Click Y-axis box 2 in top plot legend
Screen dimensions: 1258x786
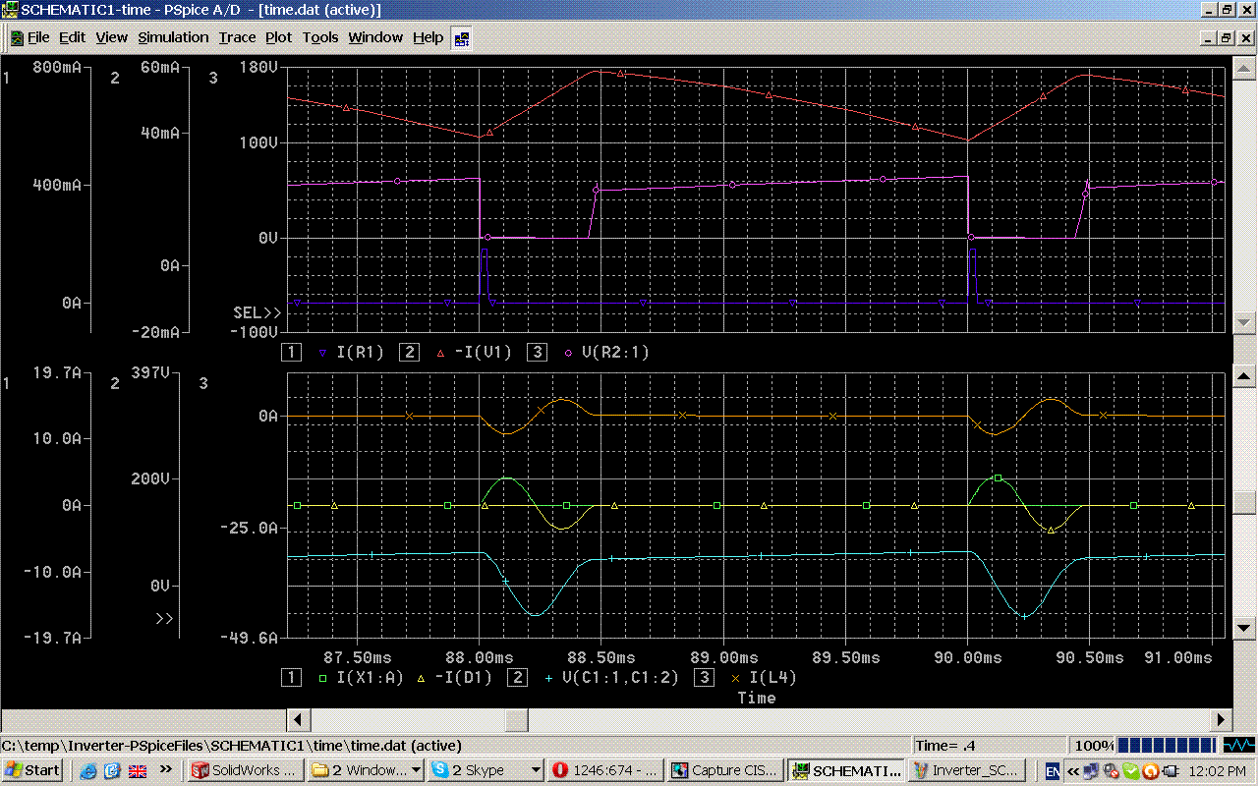[409, 352]
